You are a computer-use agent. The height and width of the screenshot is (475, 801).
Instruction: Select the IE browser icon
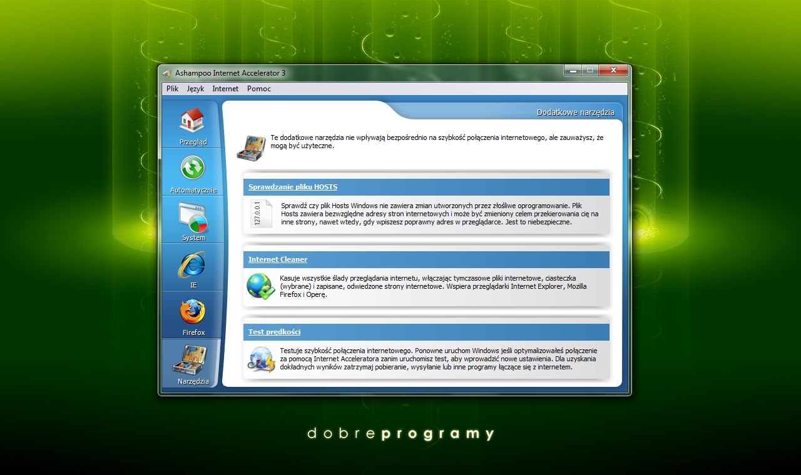pos(191,264)
